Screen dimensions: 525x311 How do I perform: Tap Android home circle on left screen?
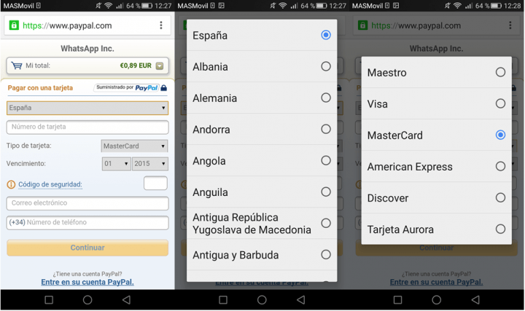point(87,299)
